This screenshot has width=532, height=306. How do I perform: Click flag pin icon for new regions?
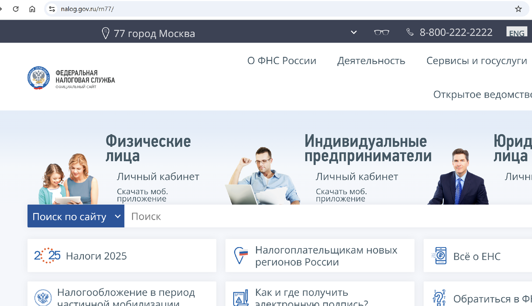[x=241, y=256]
